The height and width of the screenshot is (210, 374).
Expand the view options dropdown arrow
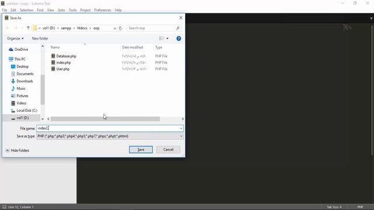[167, 38]
